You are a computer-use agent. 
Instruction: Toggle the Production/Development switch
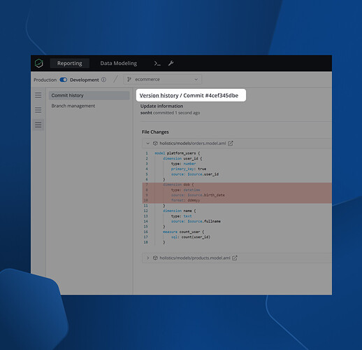64,80
